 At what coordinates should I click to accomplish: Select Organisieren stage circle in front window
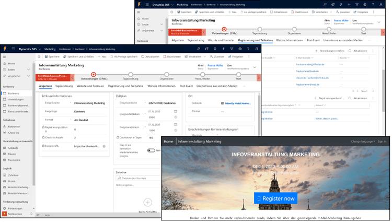point(167,74)
